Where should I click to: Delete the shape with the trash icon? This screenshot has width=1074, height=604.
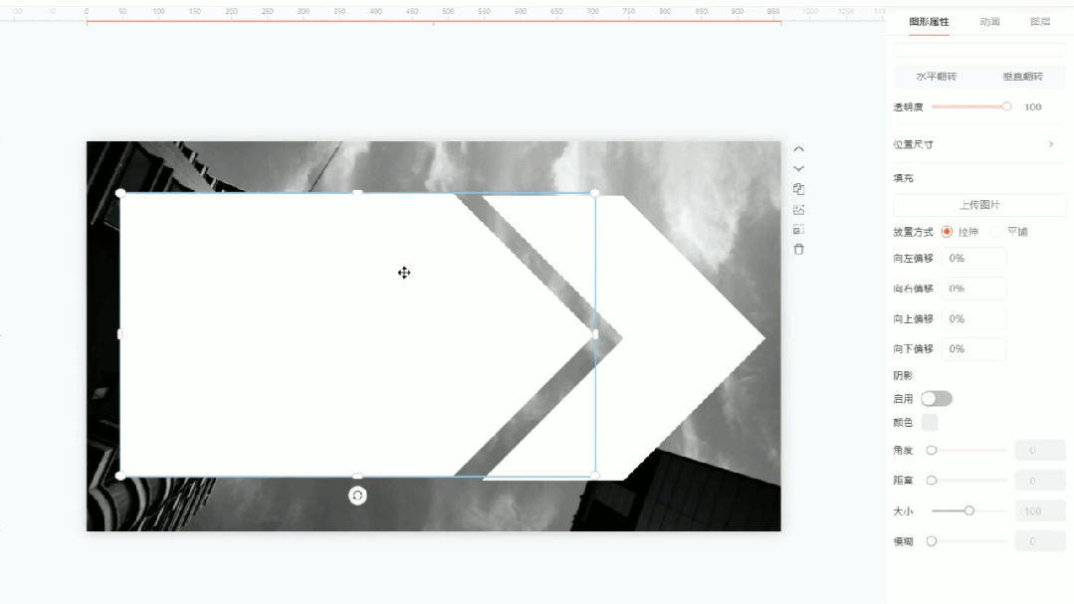pyautogui.click(x=798, y=249)
